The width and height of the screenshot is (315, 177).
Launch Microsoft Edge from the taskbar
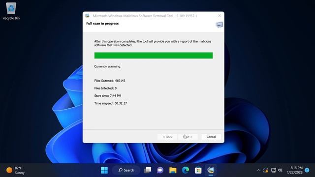[186, 170]
